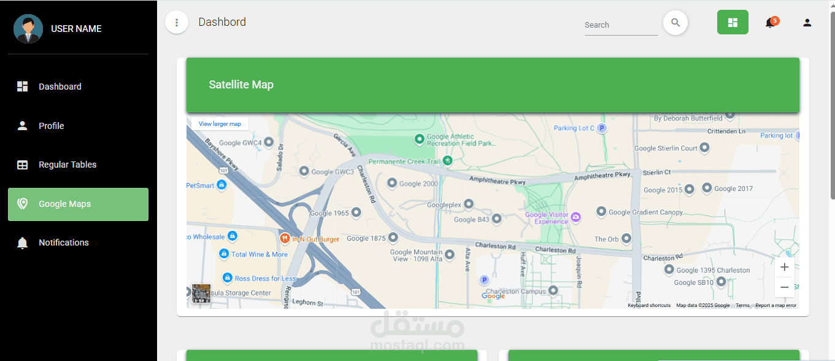Screen dimensions: 835x361
Task: Click the Google 2000 map marker
Action: click(x=392, y=183)
